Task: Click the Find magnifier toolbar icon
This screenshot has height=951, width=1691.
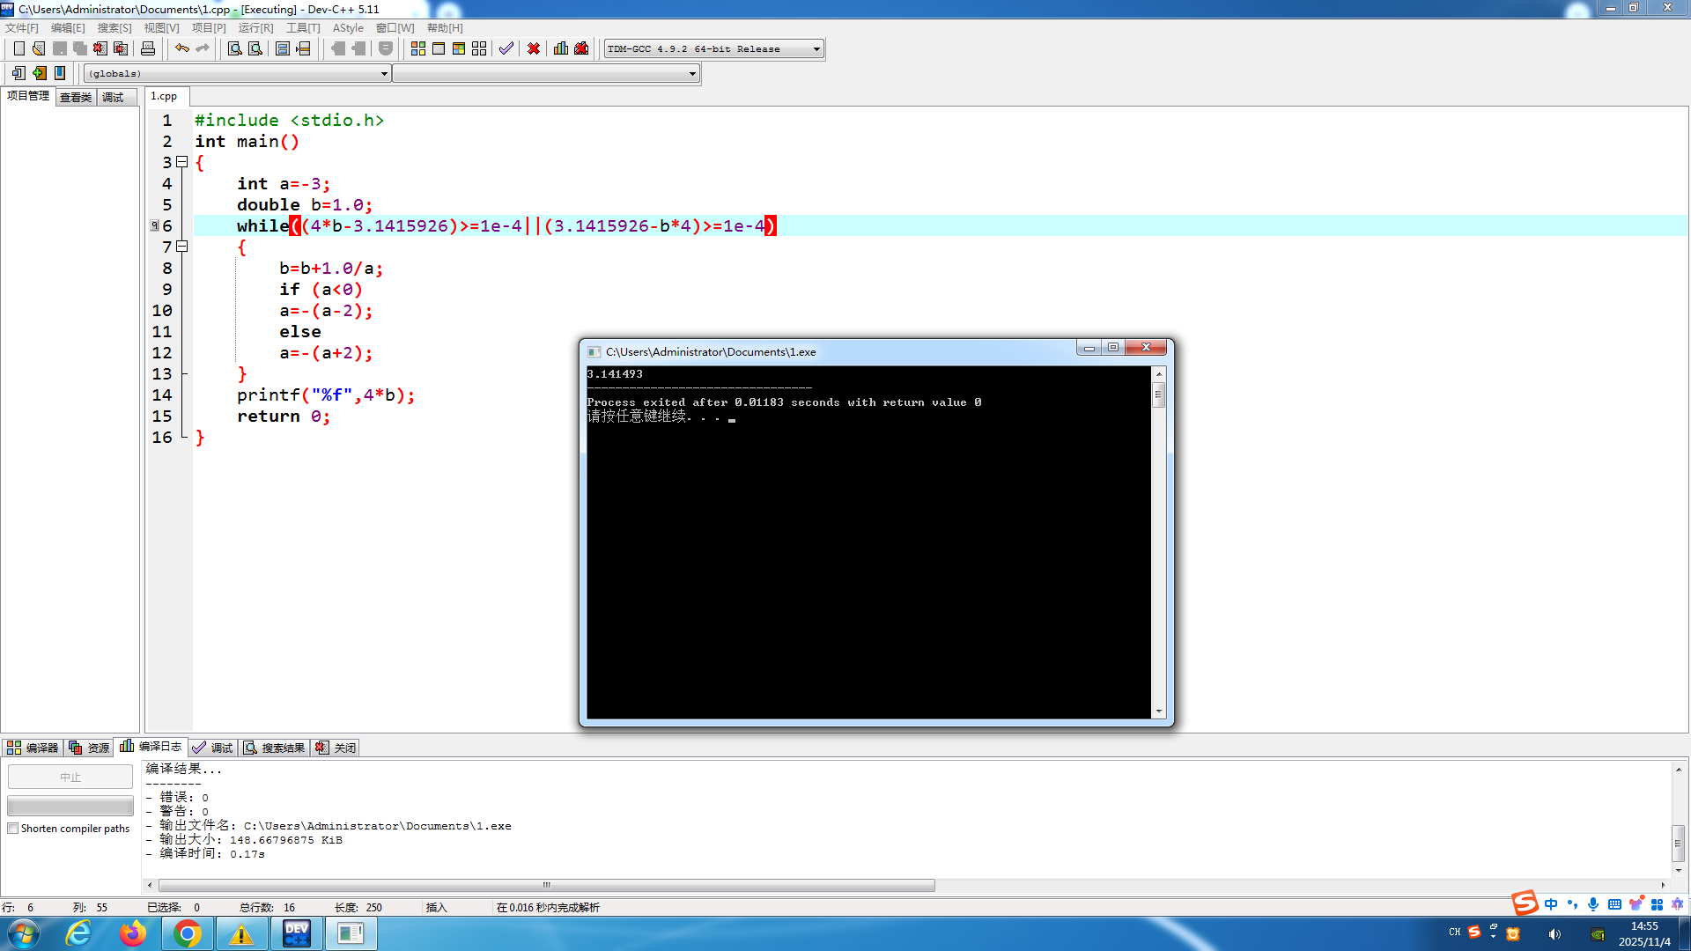Action: tap(235, 48)
